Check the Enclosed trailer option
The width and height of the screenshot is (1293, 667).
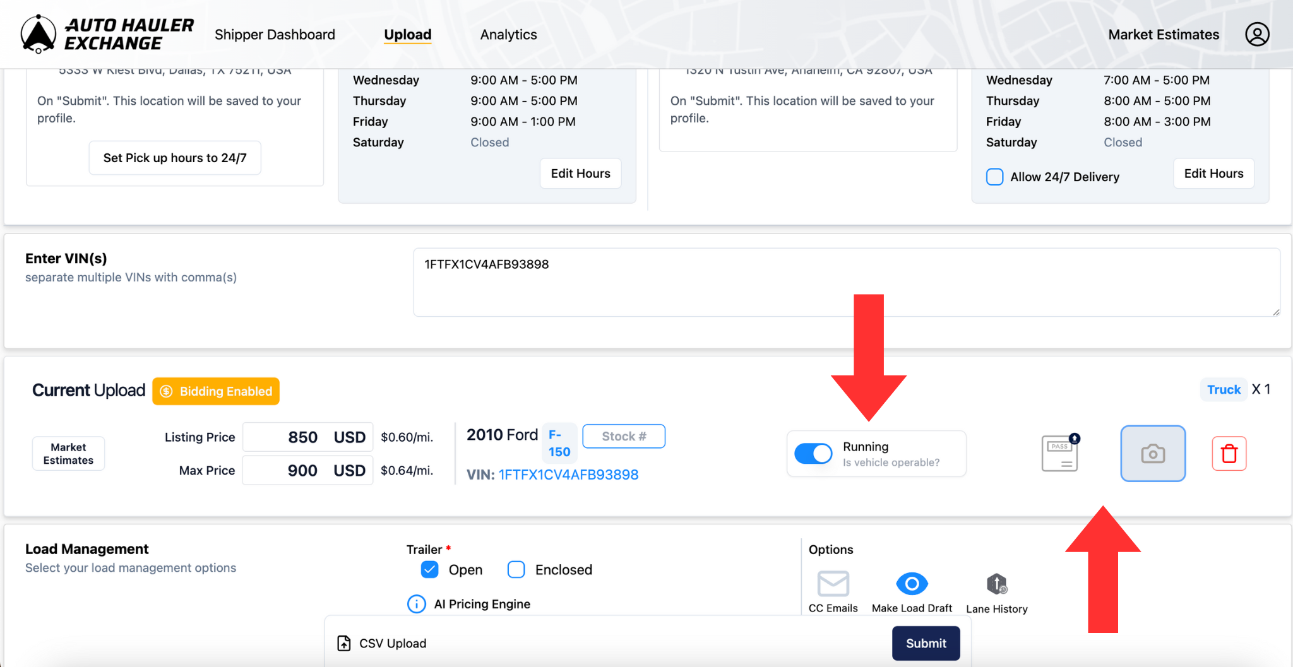coord(516,569)
